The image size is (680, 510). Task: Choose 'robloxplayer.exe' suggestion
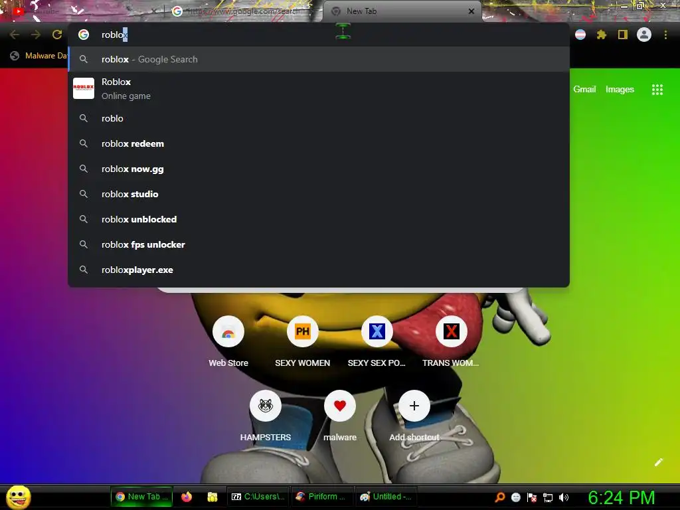(319, 270)
